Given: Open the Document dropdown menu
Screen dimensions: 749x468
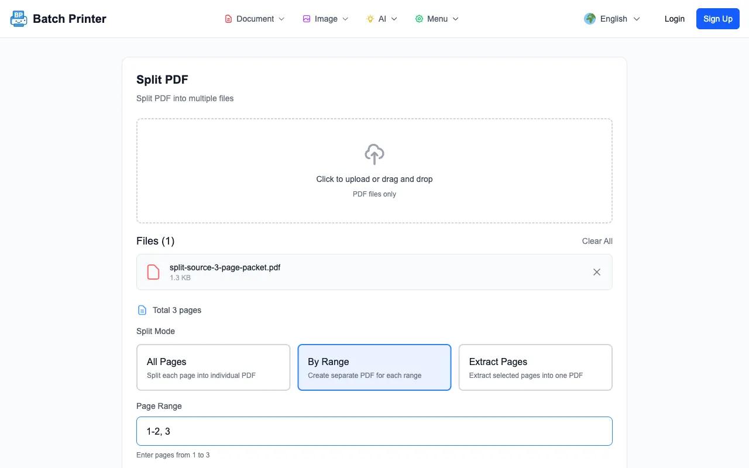Looking at the screenshot, I should point(255,19).
